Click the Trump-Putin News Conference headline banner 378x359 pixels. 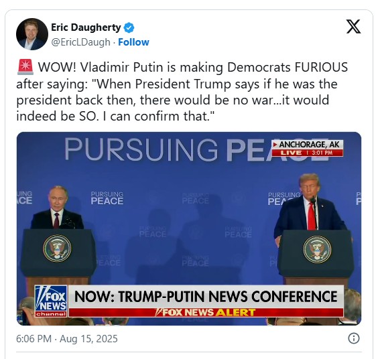206,297
